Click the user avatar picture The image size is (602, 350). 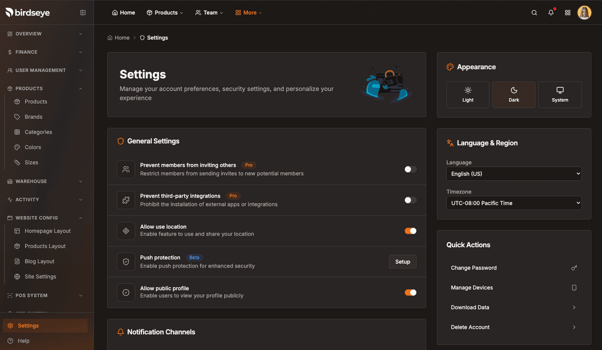[x=584, y=13]
